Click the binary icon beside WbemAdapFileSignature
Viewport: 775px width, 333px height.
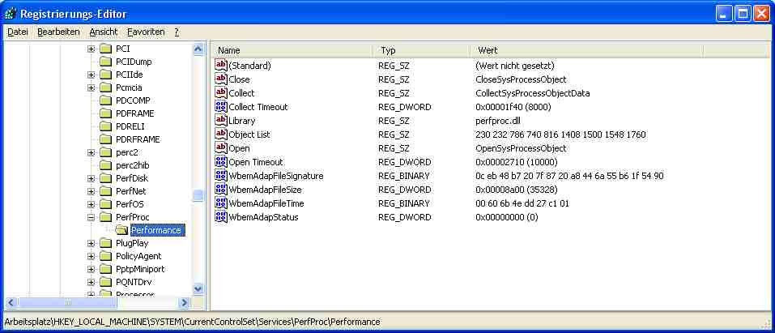click(221, 176)
